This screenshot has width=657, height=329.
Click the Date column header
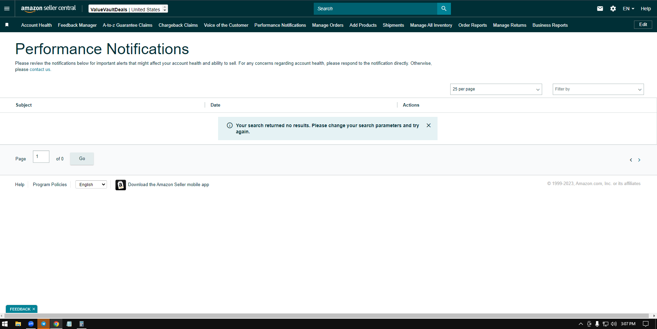[215, 105]
